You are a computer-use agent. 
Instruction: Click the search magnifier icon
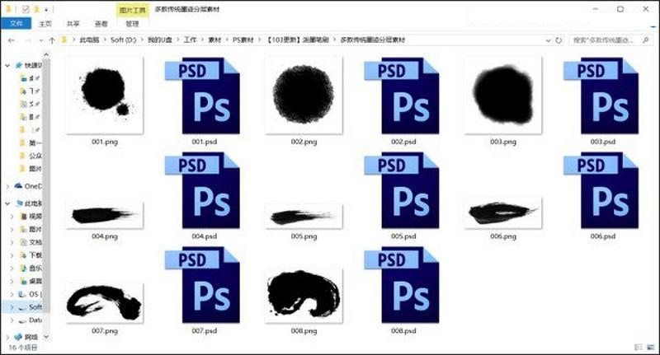pos(646,40)
